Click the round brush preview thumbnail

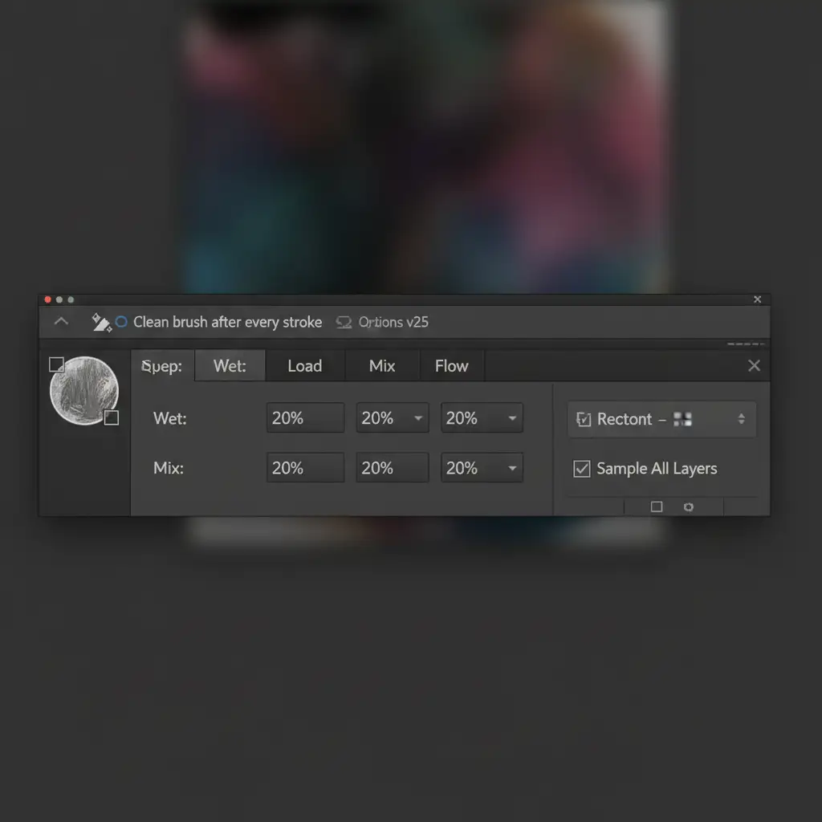(83, 391)
